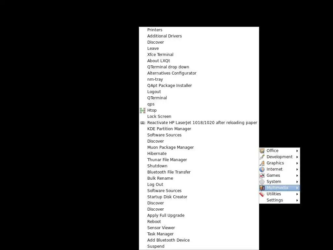Launch QTerminal drop down

[199, 67]
